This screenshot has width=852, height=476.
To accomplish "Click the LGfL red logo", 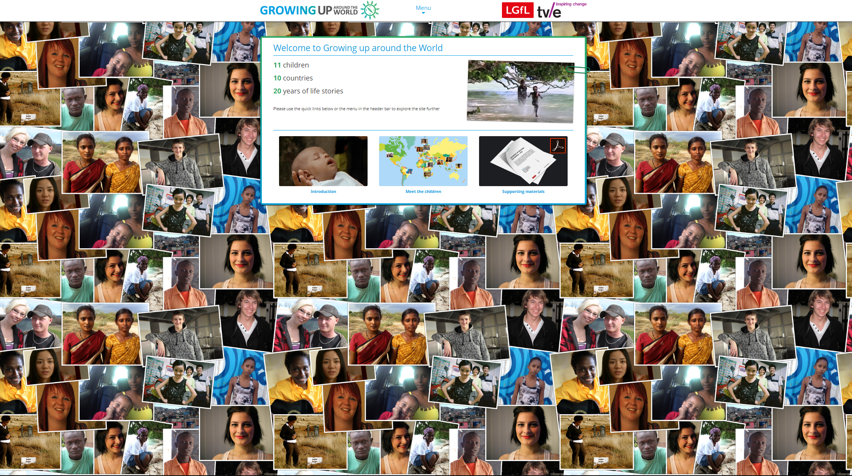I will tap(517, 10).
